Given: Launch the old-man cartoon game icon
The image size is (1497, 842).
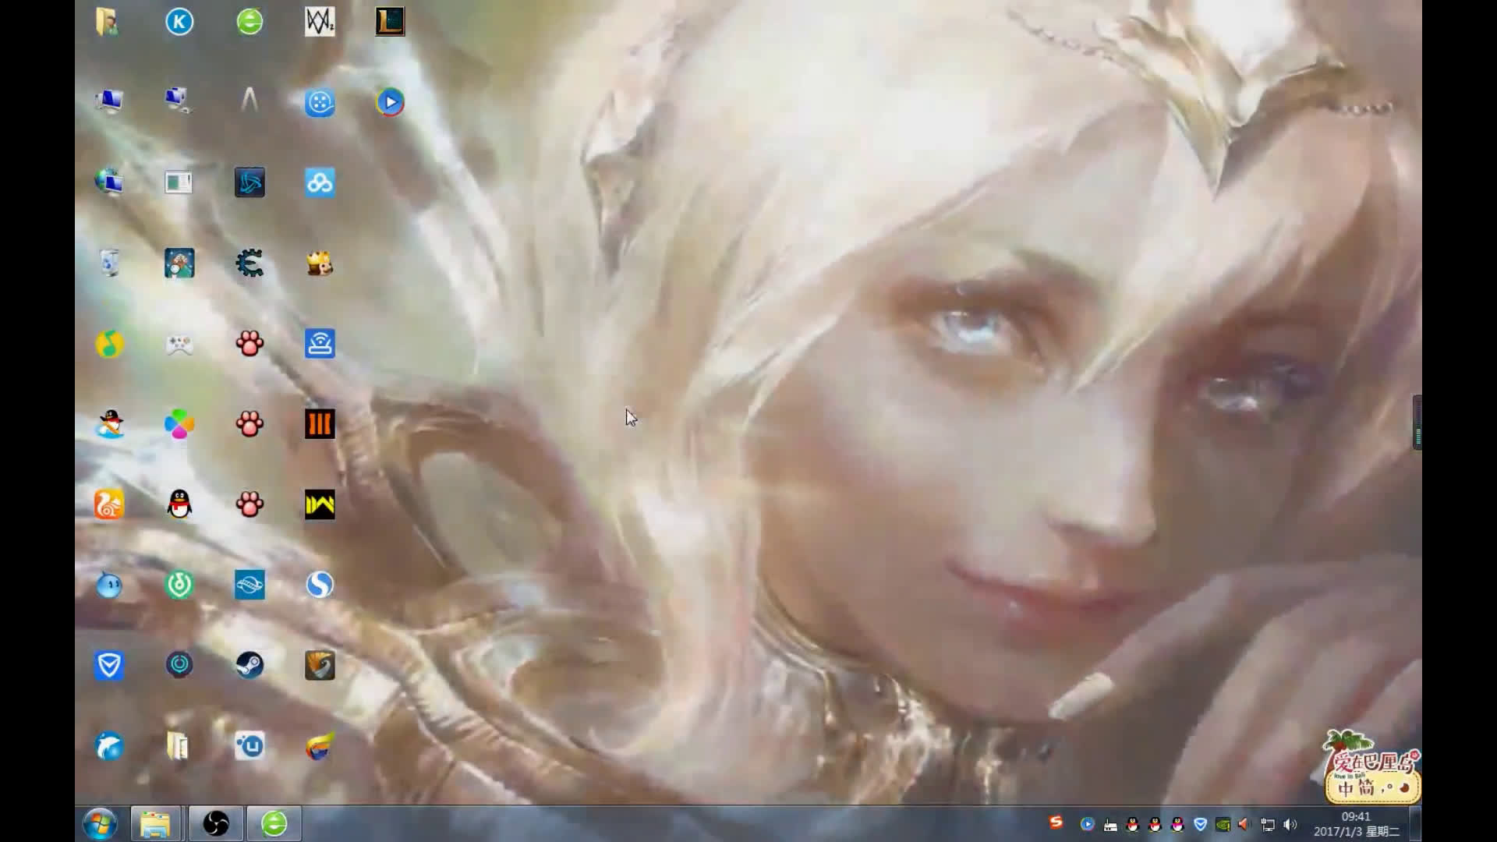Looking at the screenshot, I should 179,264.
